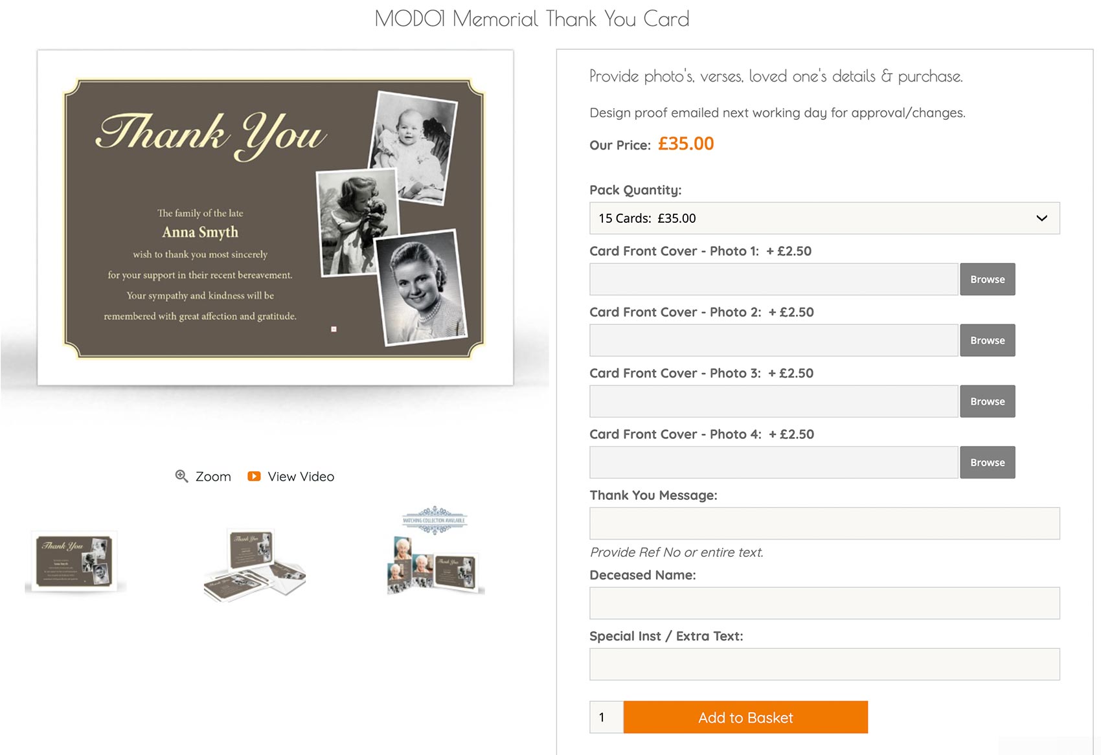This screenshot has height=755, width=1101.
Task: Click the main Thank You card preview image
Action: point(275,218)
